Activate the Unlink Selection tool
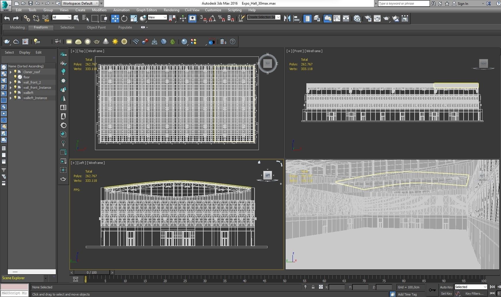501x297 pixels. [36, 18]
